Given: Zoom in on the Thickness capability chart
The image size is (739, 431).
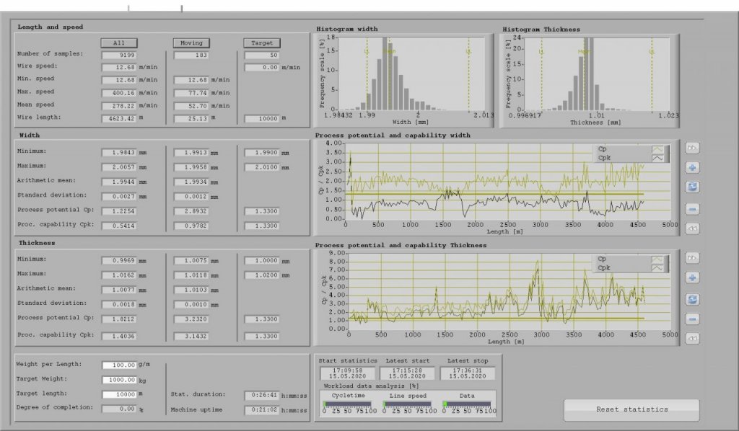Looking at the screenshot, I should point(692,277).
